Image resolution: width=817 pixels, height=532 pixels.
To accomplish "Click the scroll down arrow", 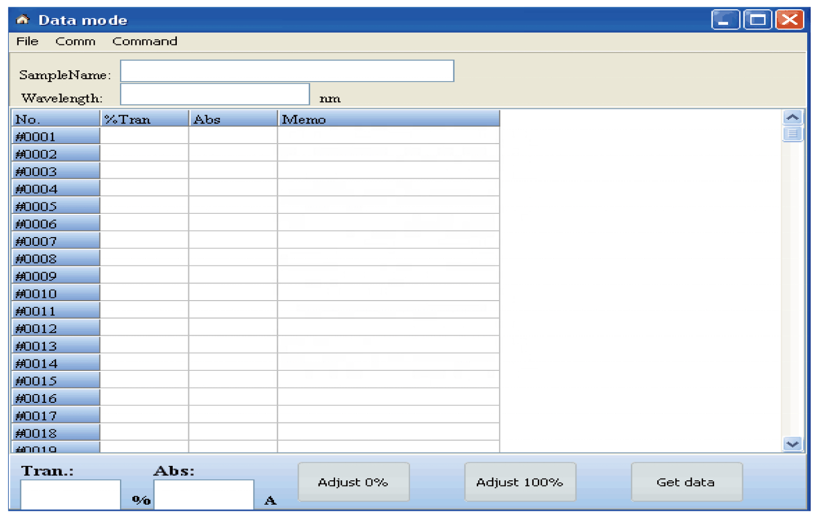I will point(792,444).
